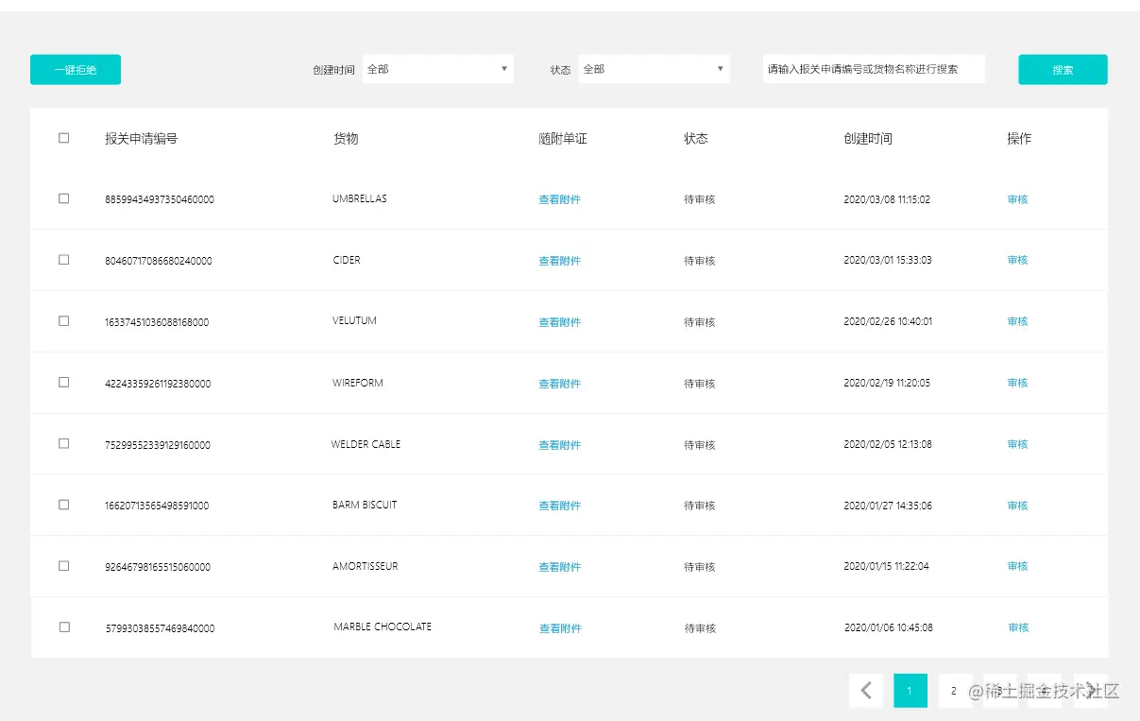Open the 状态 filter dropdown

(x=654, y=68)
